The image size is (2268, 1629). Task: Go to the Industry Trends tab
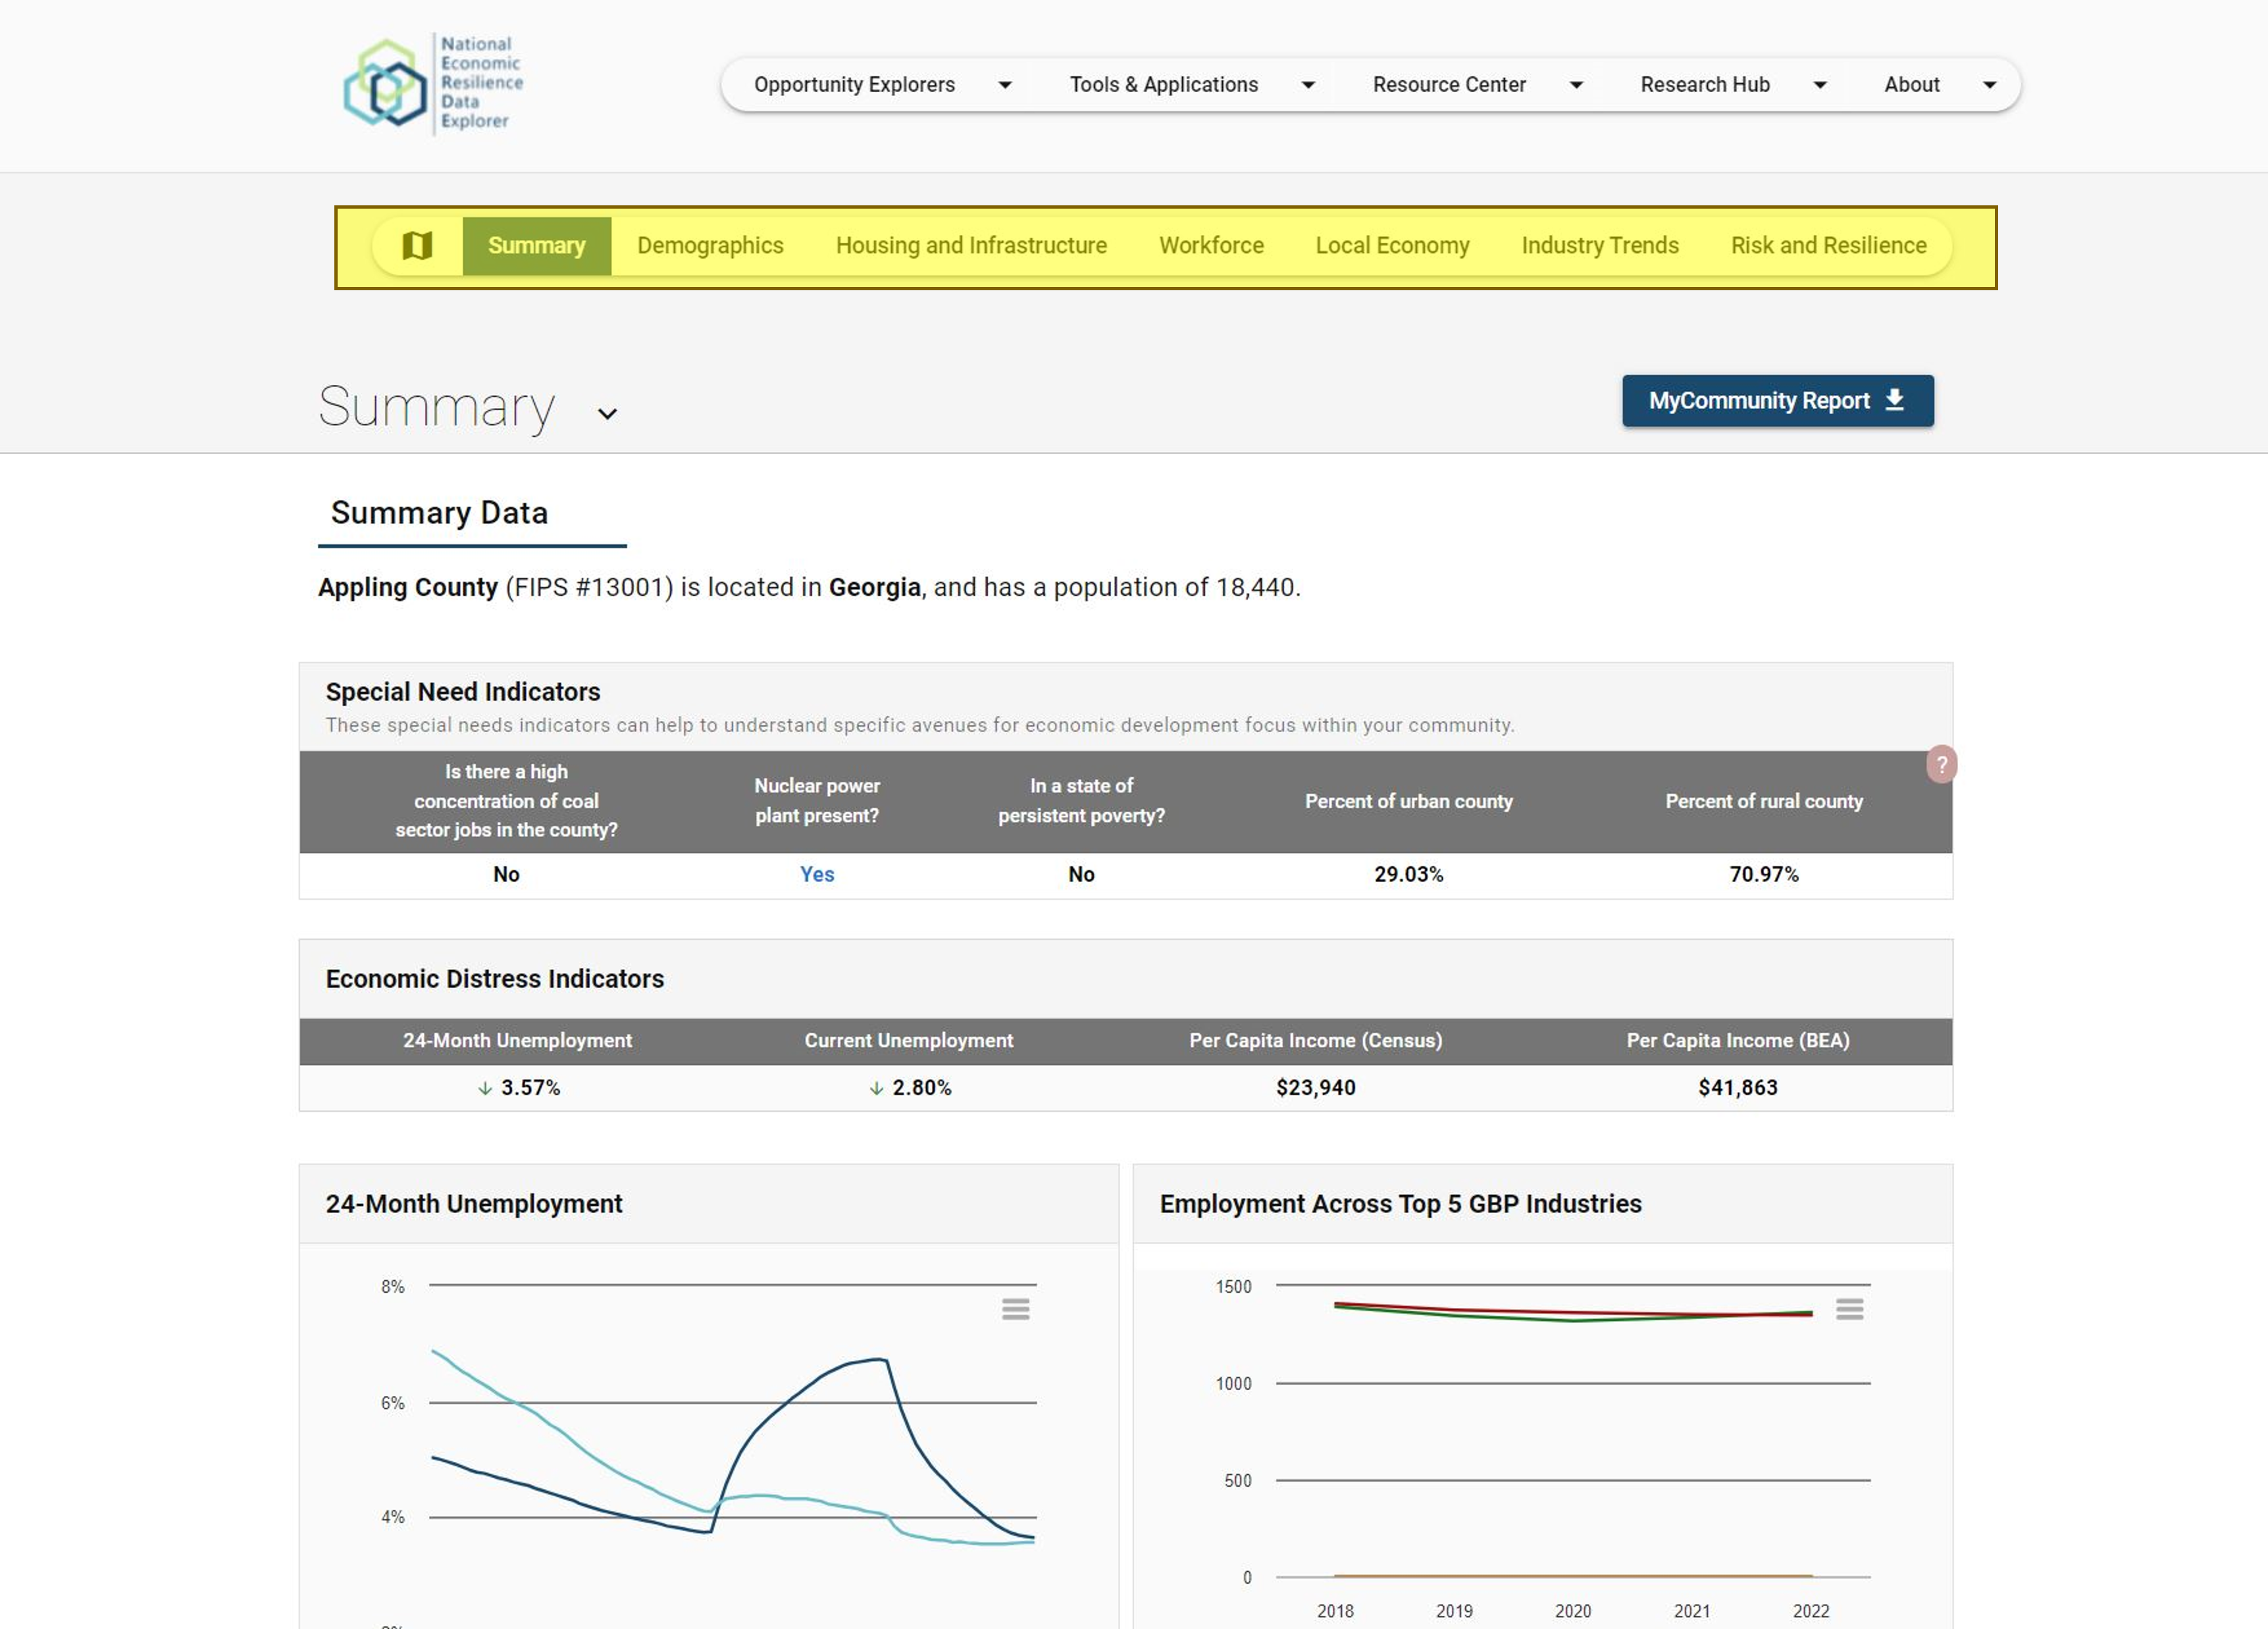click(x=1600, y=246)
